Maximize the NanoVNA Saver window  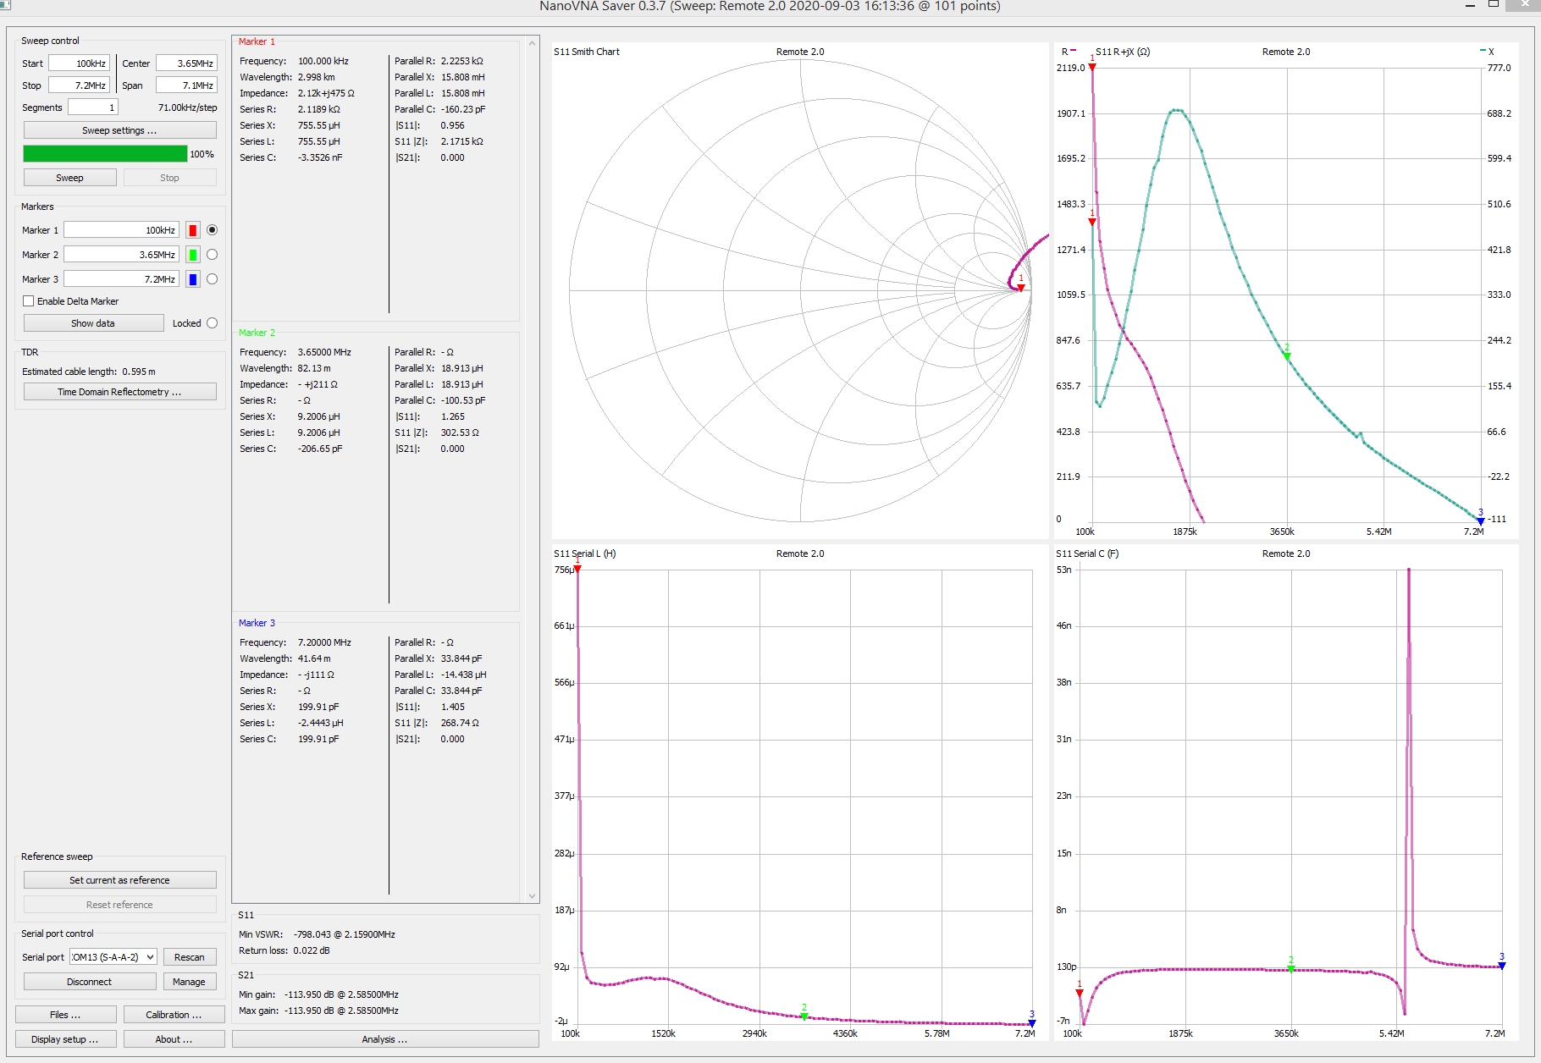coord(1494,4)
